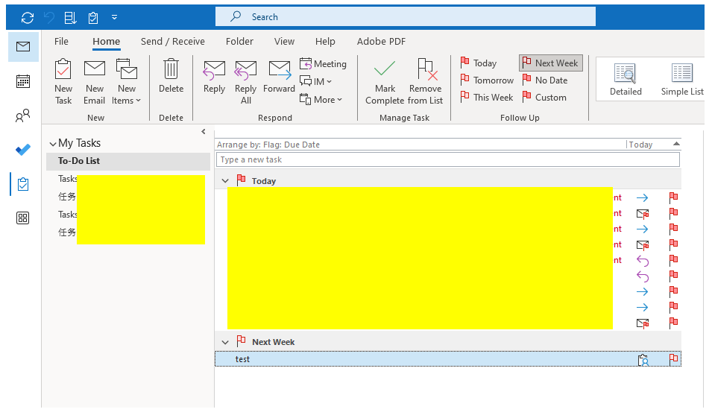Open the View ribbon tab

click(x=284, y=41)
